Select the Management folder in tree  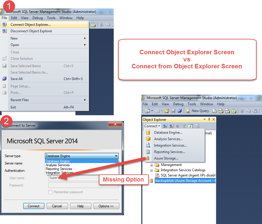point(171,165)
